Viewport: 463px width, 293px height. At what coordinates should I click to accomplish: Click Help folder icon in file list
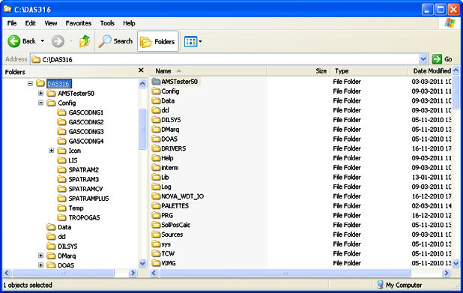tap(156, 157)
